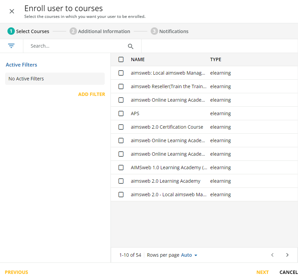Open Rows per page Auto dropdown

[x=189, y=255]
